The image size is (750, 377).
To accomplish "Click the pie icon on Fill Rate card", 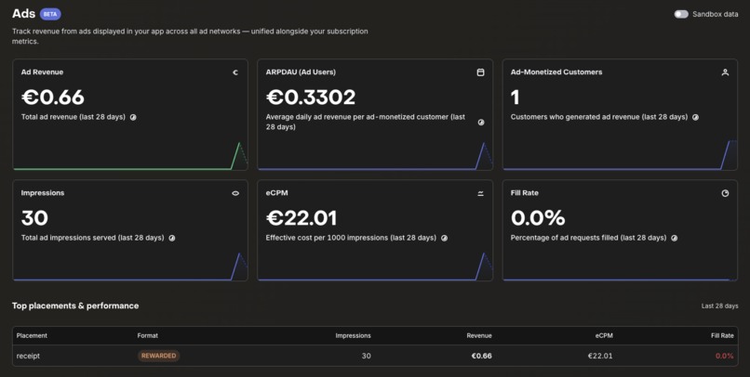I will pyautogui.click(x=725, y=193).
